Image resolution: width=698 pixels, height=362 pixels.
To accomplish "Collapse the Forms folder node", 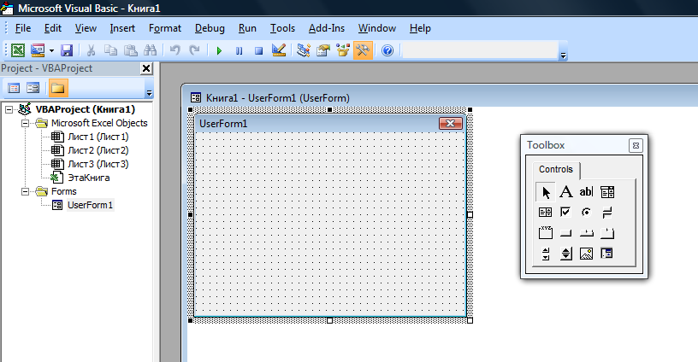I will point(26,191).
